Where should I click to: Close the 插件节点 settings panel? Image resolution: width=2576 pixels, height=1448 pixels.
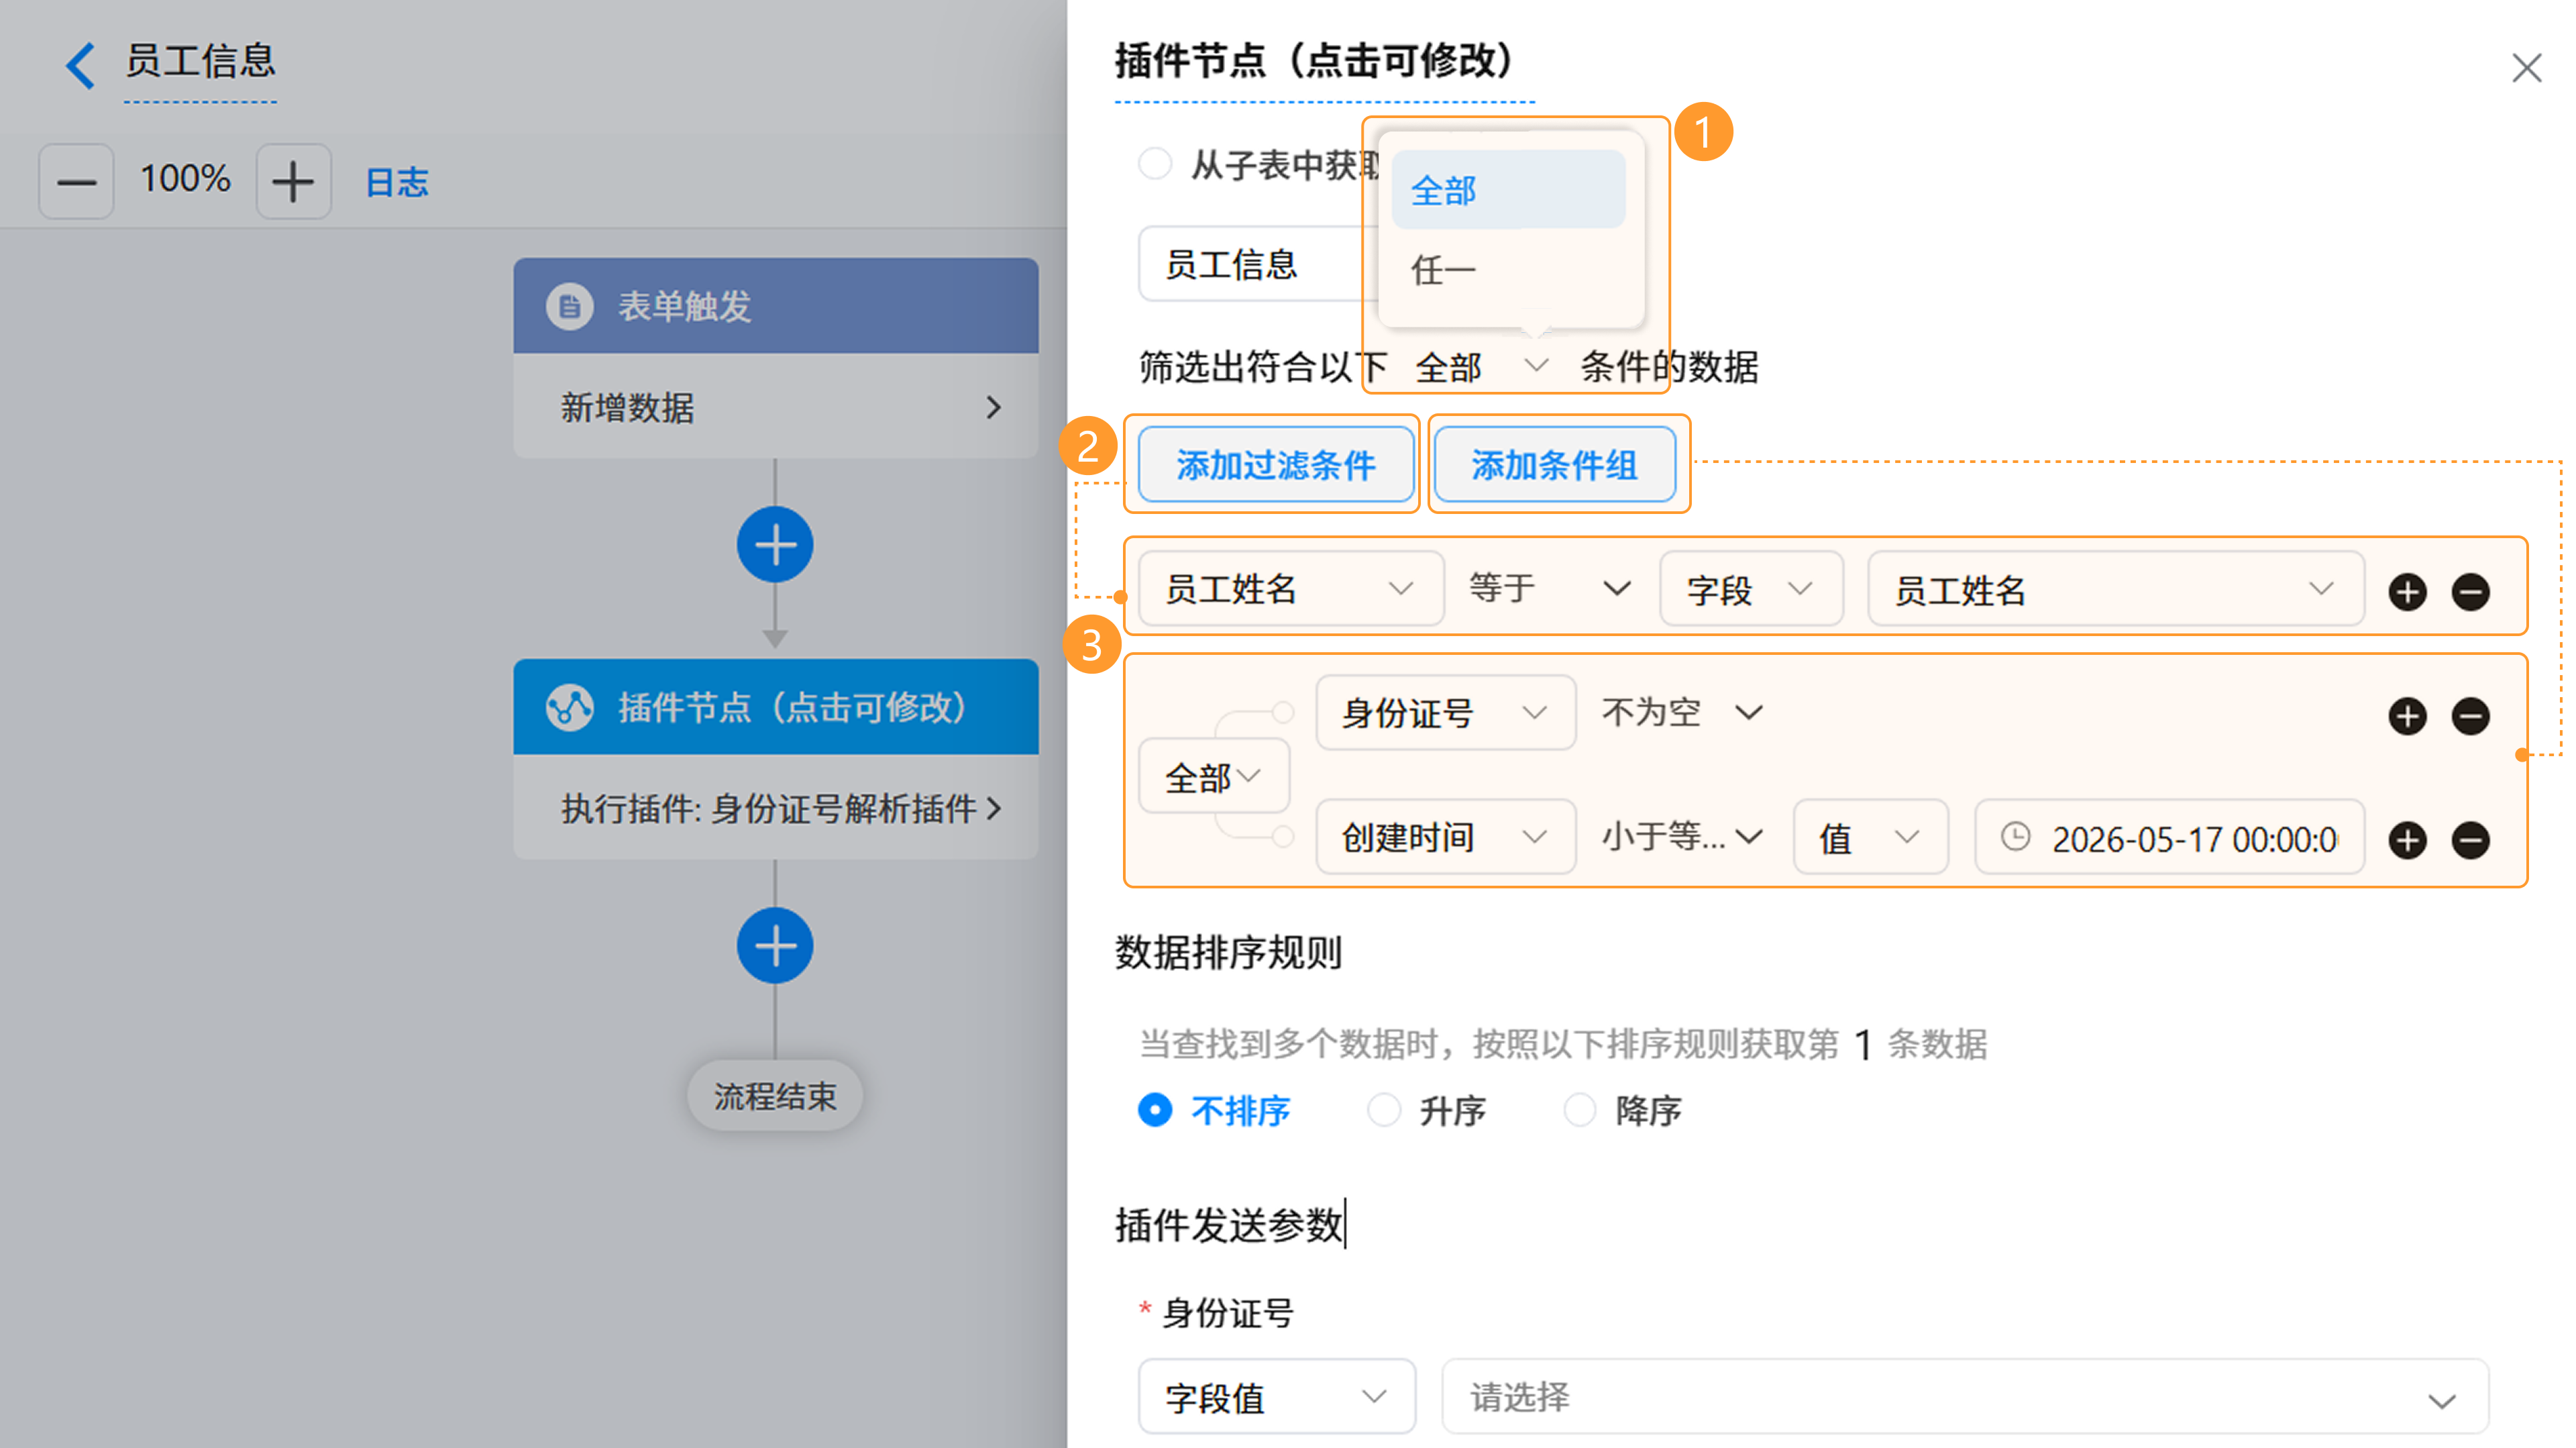click(2526, 68)
